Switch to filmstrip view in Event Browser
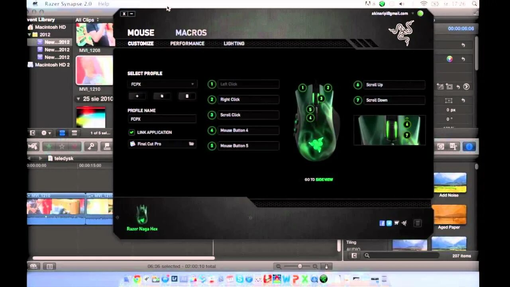Screen dimensions: 510x287 tap(62, 133)
